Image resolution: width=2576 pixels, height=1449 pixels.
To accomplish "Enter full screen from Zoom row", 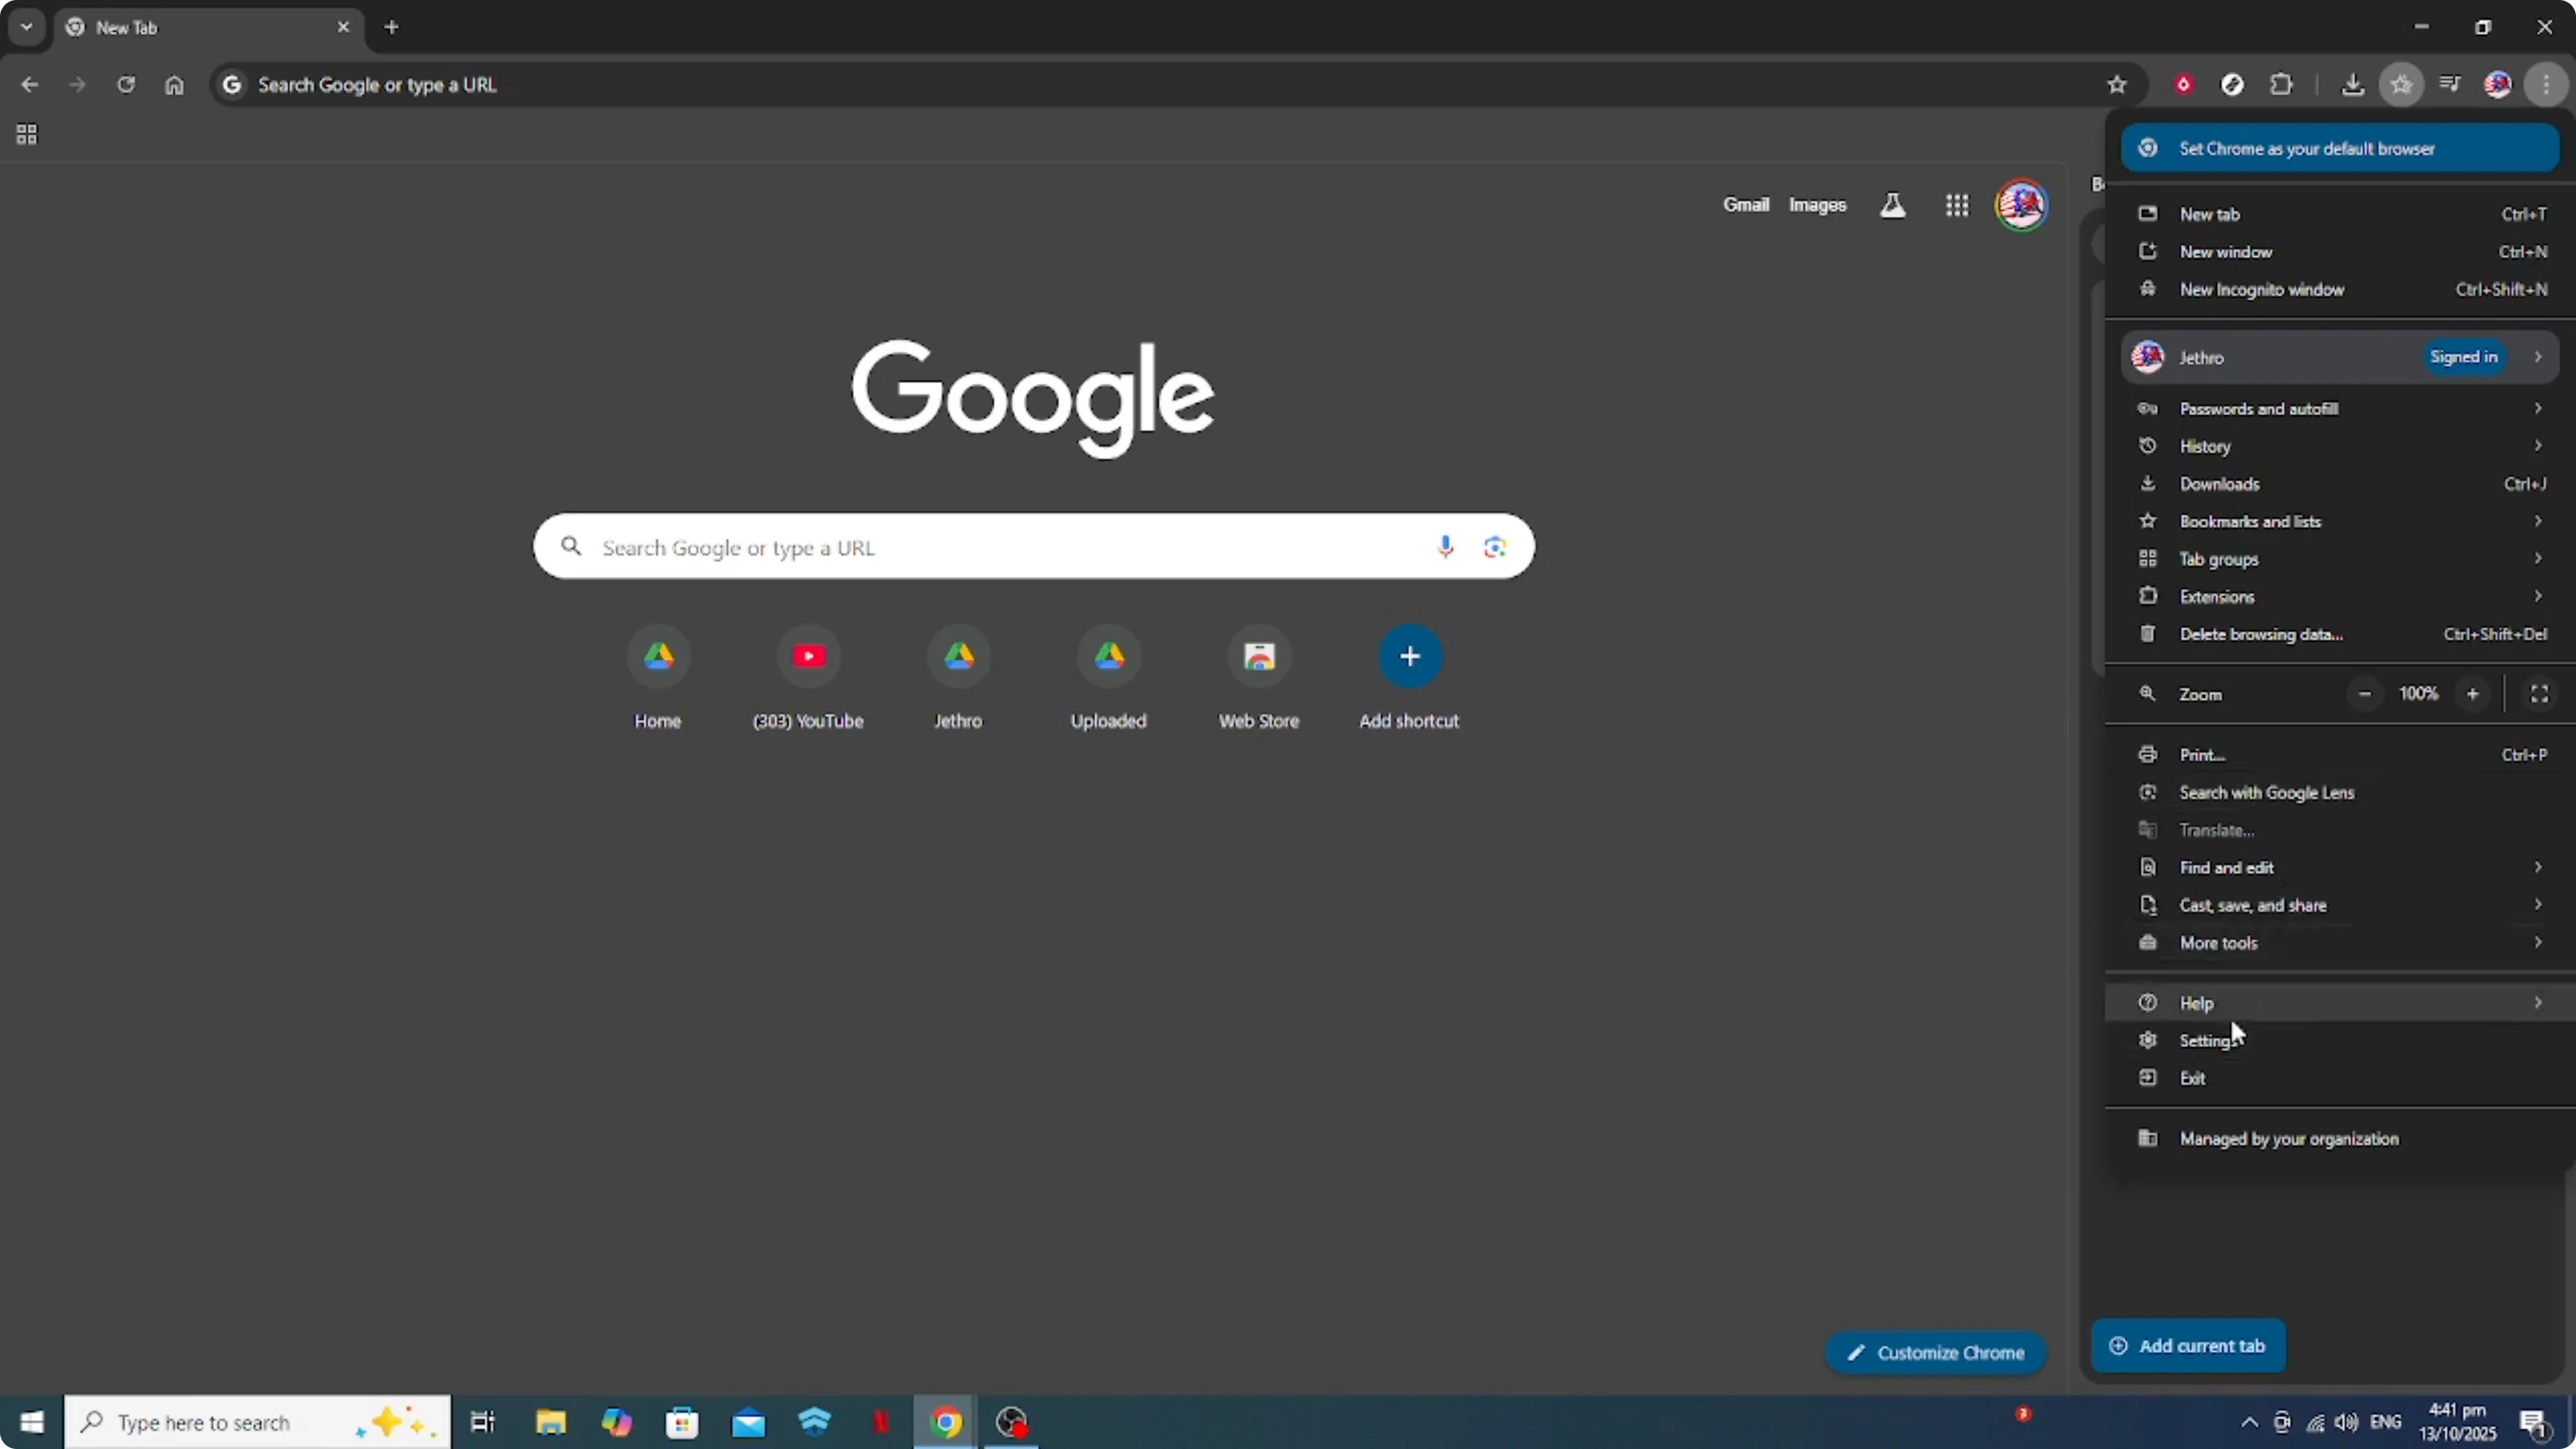I will (2539, 694).
